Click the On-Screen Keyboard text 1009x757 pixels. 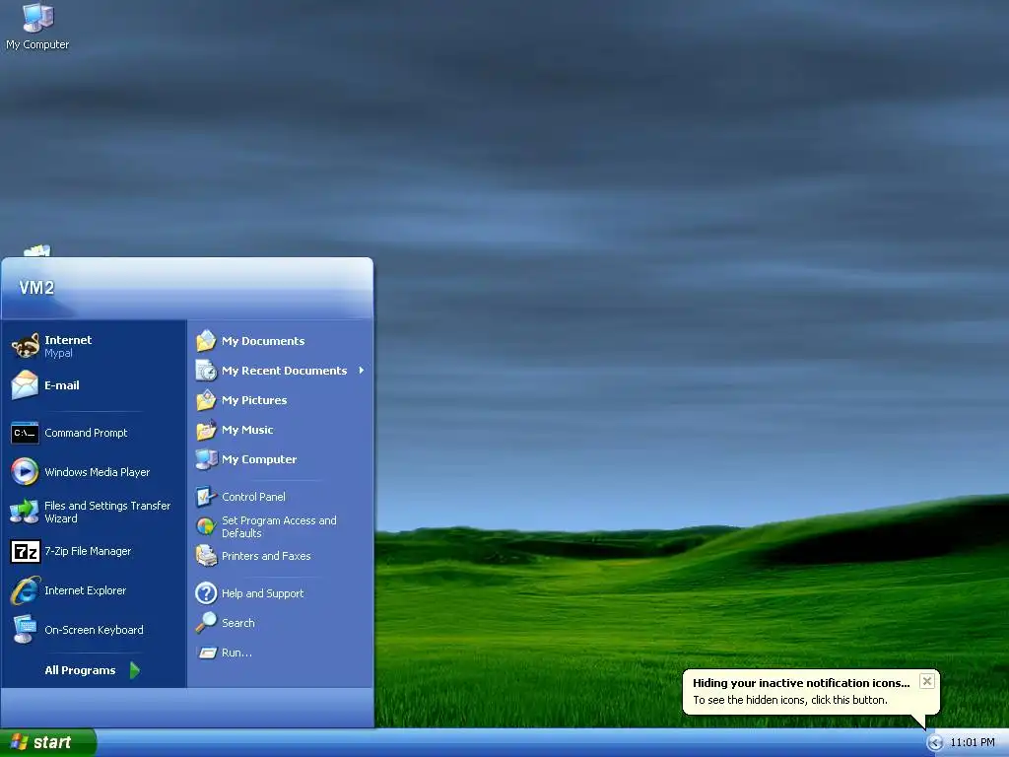tap(94, 630)
